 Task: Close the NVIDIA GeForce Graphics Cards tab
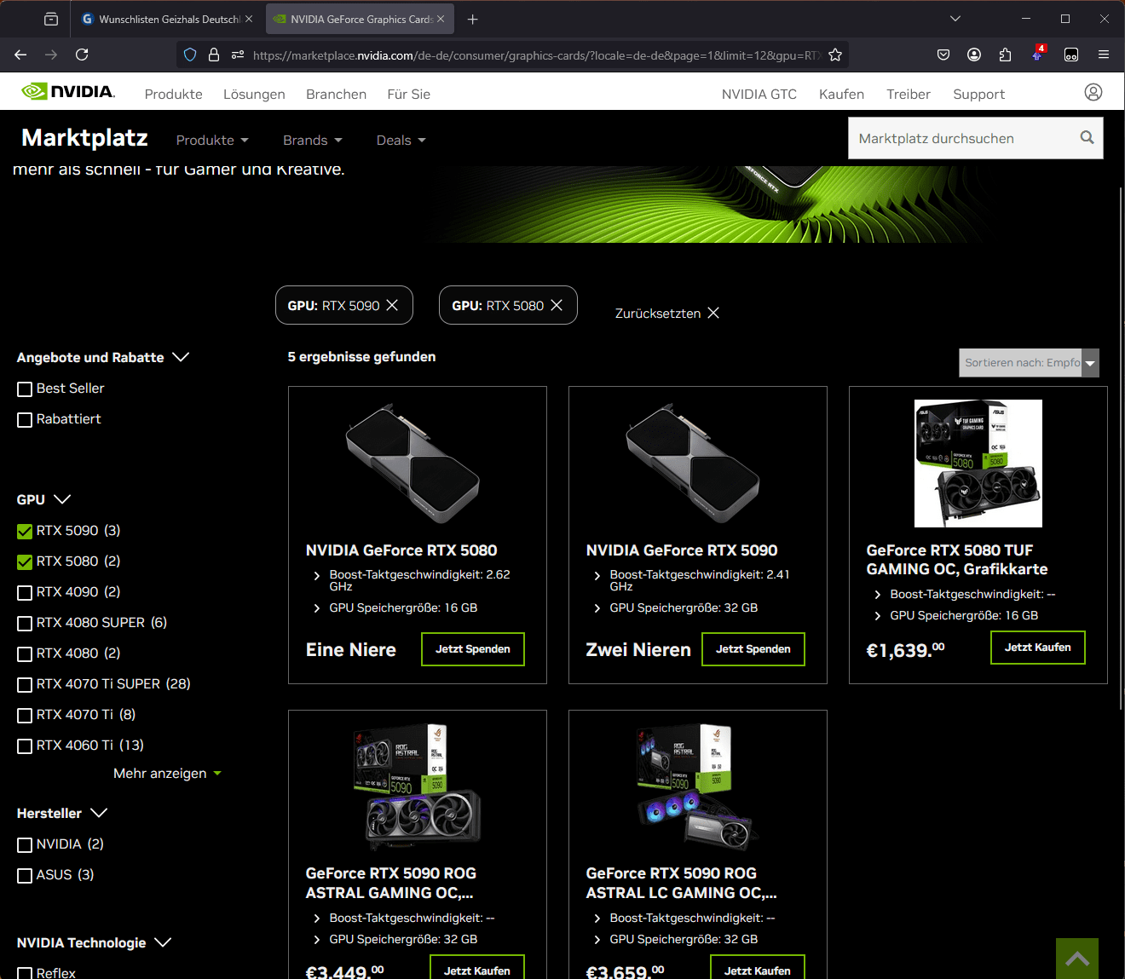tap(441, 19)
